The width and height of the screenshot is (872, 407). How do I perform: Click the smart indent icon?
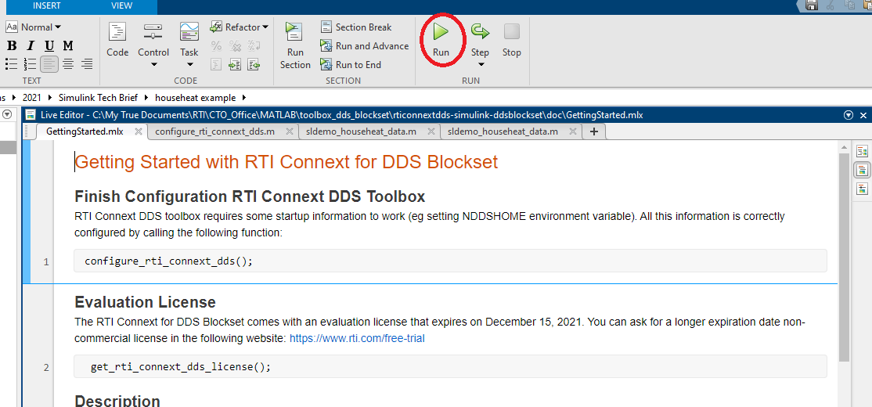(x=216, y=64)
